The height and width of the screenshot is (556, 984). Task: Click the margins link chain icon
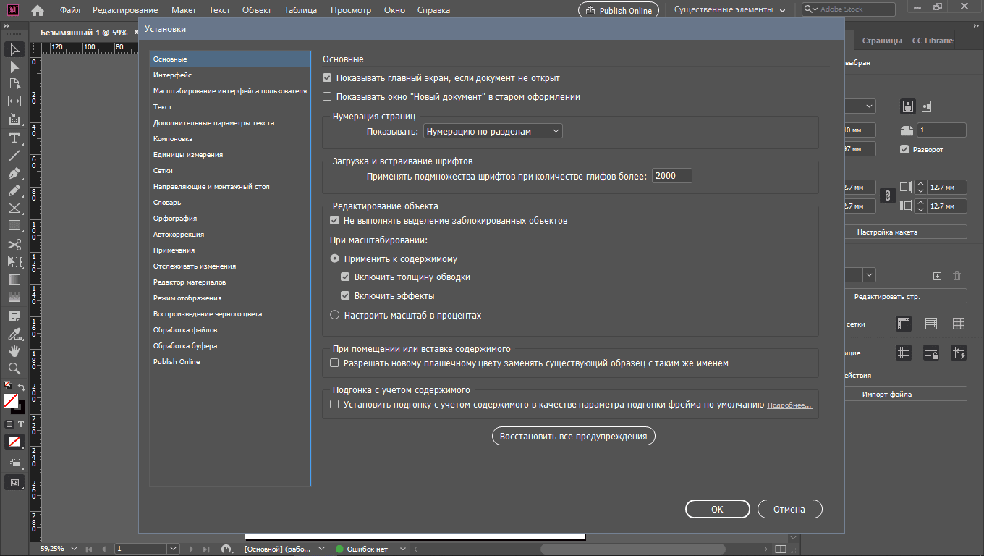(886, 195)
